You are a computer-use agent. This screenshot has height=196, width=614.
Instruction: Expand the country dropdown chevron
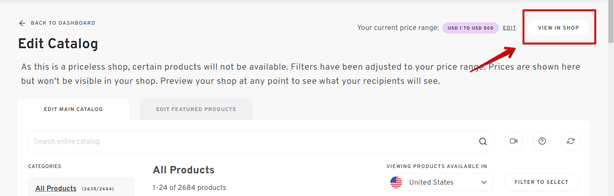tap(484, 182)
